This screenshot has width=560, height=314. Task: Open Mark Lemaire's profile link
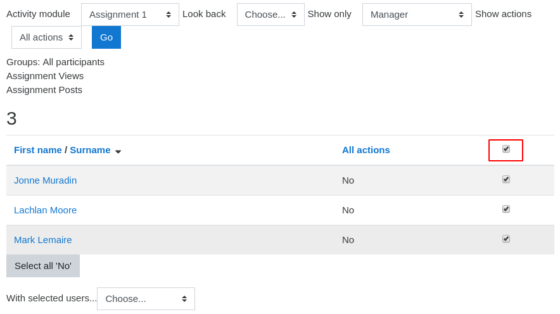click(43, 240)
